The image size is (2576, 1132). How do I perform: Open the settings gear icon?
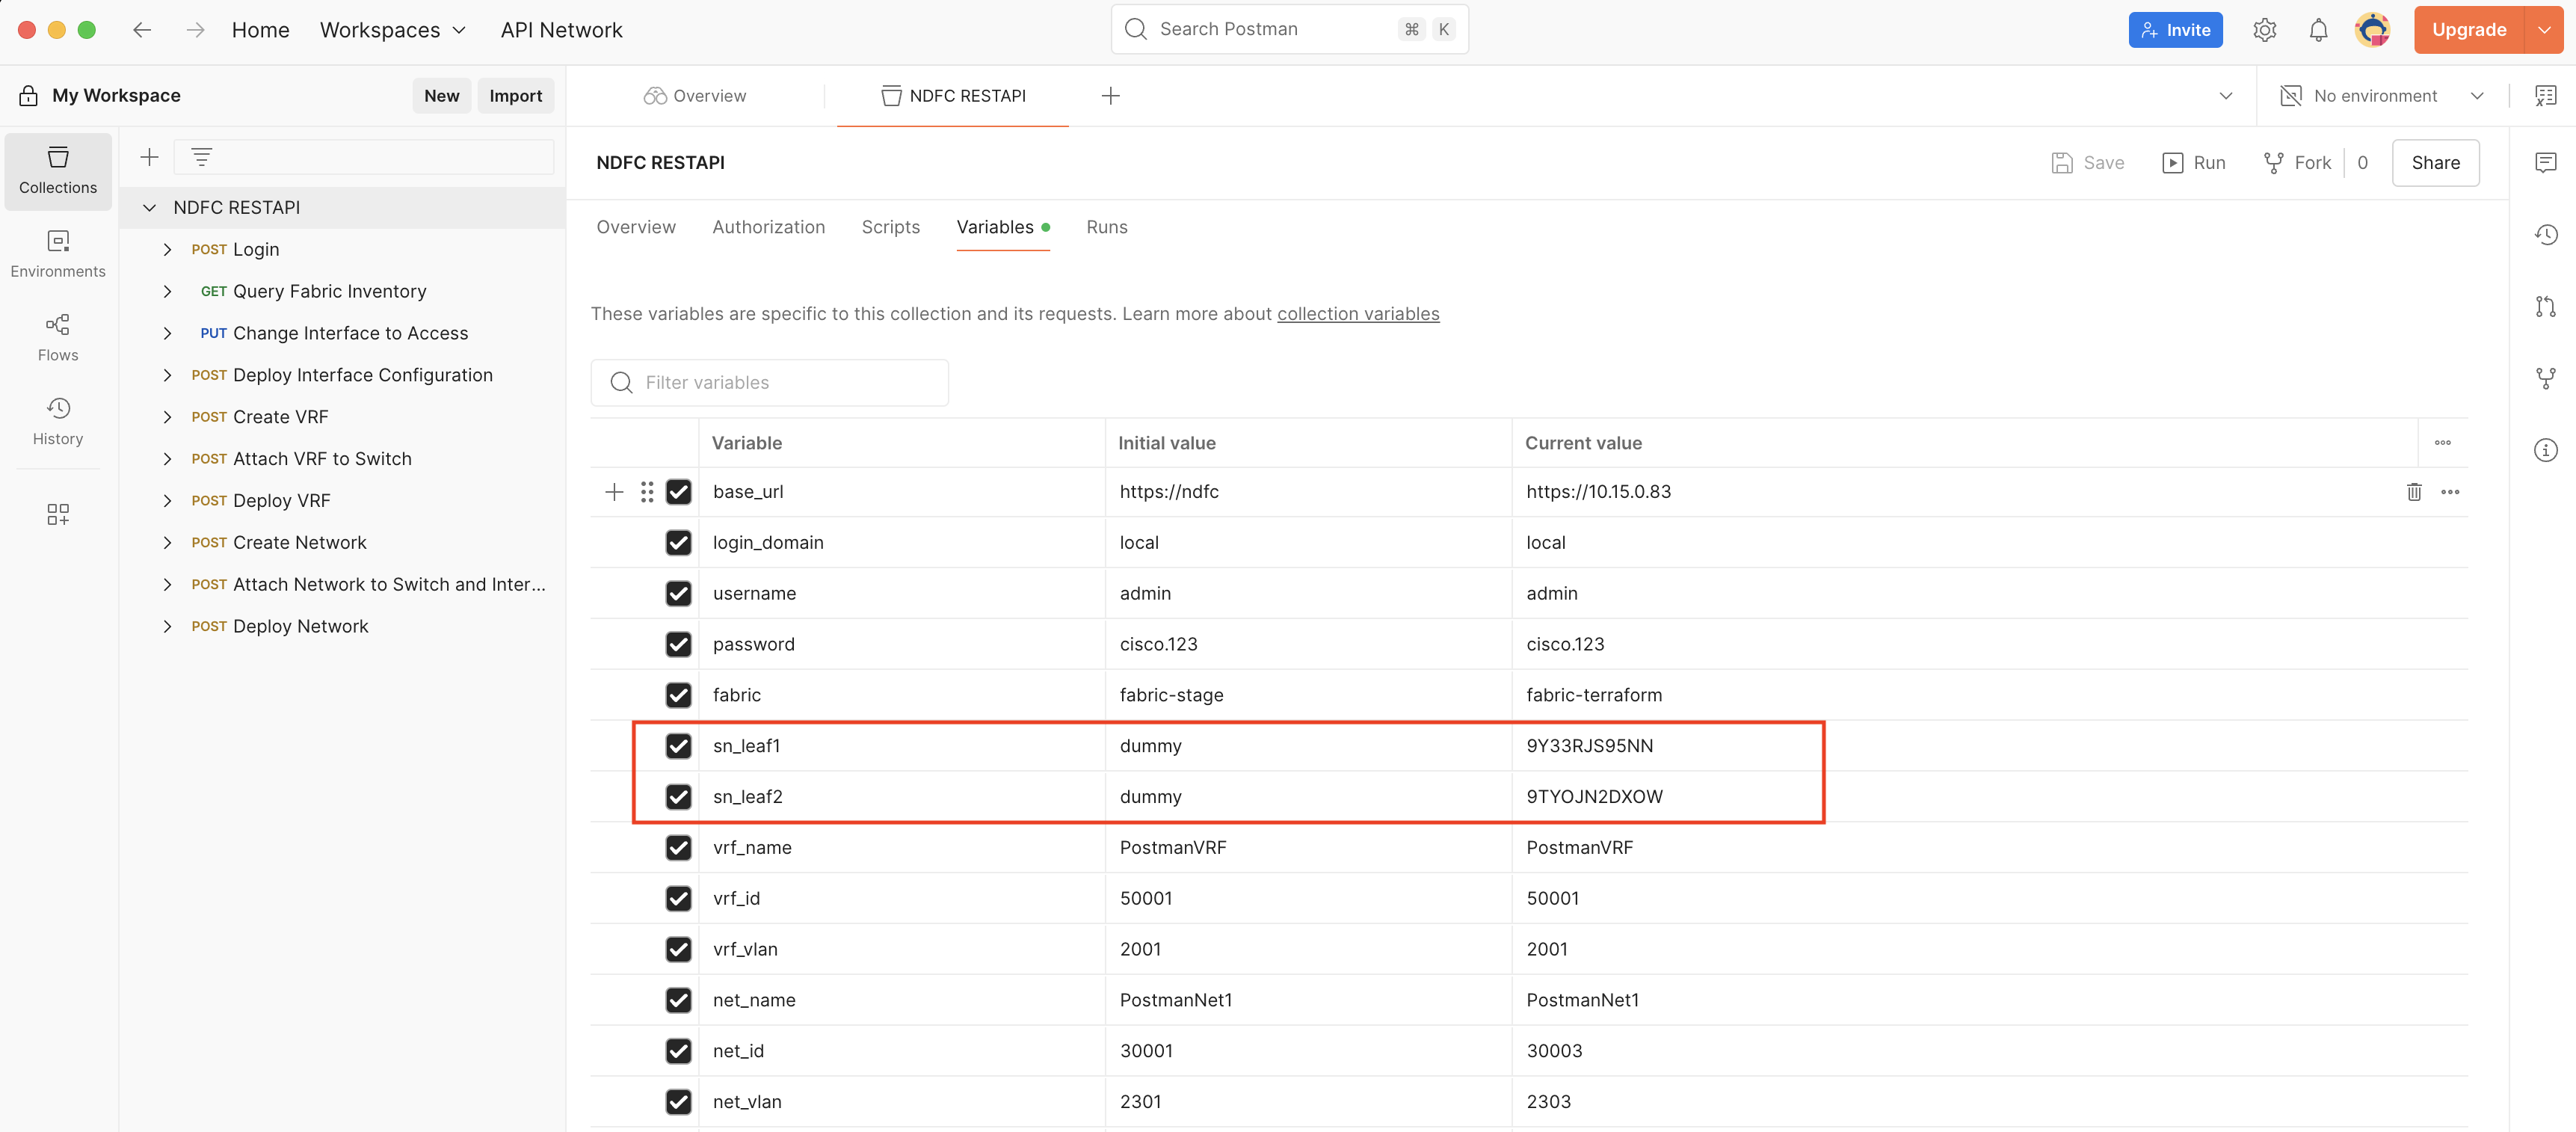coord(2264,30)
